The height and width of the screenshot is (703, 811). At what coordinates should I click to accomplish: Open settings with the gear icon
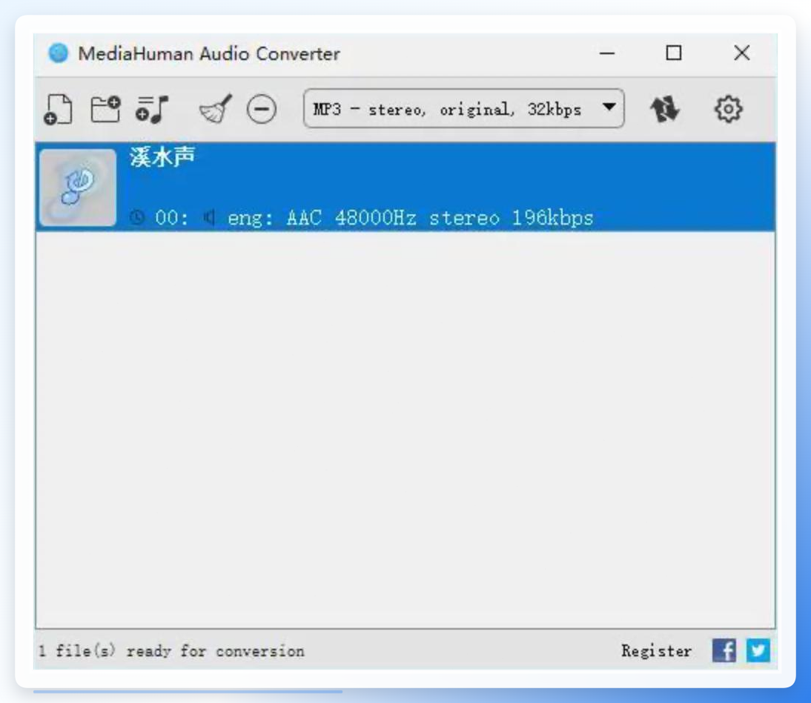pos(728,109)
